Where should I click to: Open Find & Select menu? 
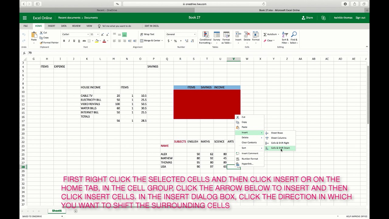tap(294, 38)
